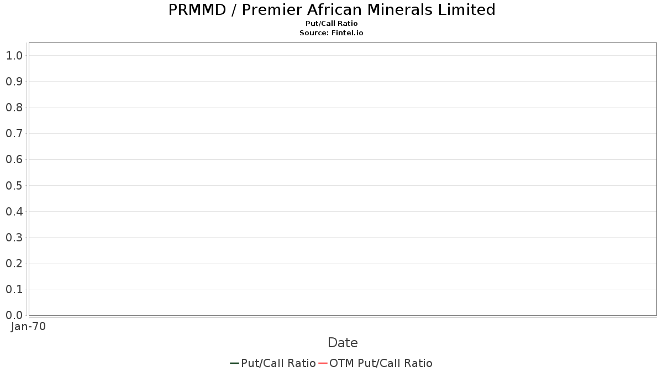The width and height of the screenshot is (663, 372).
Task: Click the 0.5 y-axis tick label
Action: click(14, 186)
